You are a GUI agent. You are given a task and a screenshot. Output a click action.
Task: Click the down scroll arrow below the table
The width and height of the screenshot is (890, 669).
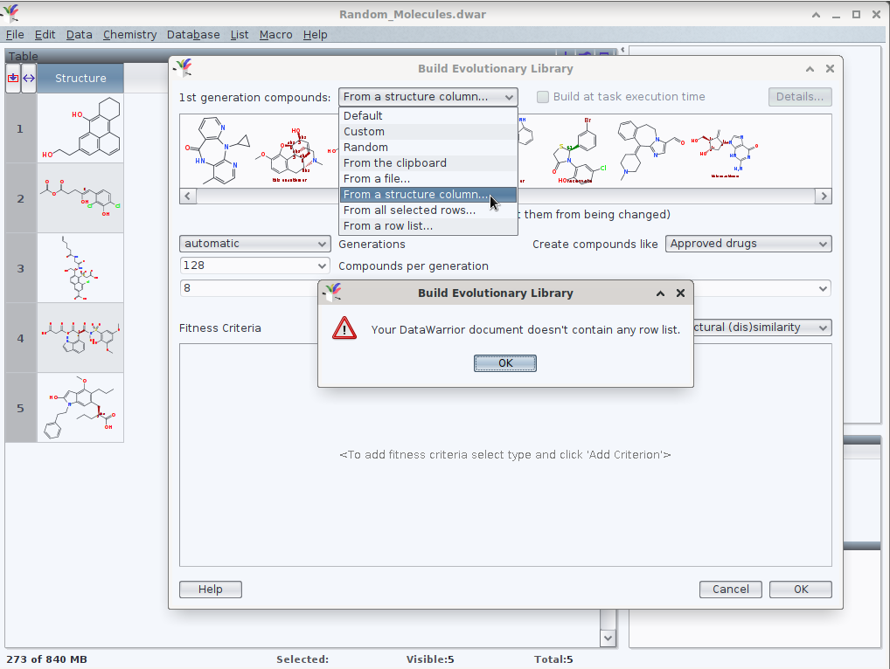point(608,638)
